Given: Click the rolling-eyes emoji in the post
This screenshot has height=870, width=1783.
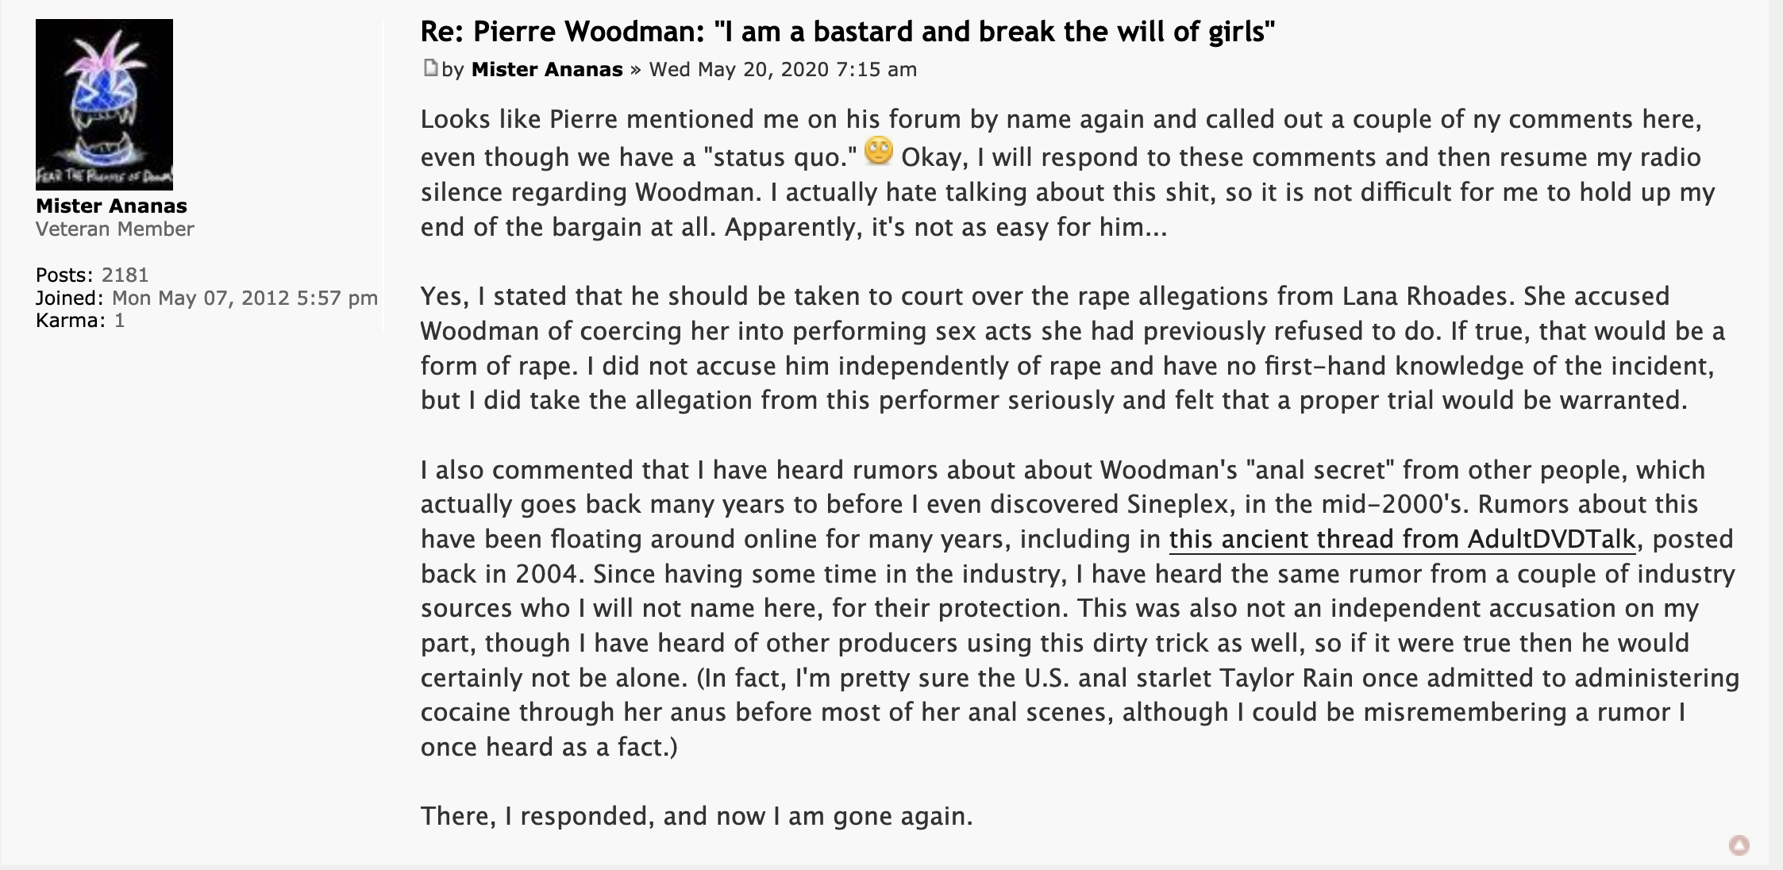Looking at the screenshot, I should (878, 151).
